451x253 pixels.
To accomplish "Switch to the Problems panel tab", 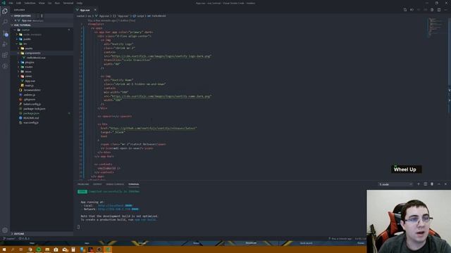I will pyautogui.click(x=83, y=184).
